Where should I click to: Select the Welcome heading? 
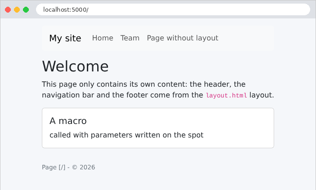tap(75, 66)
